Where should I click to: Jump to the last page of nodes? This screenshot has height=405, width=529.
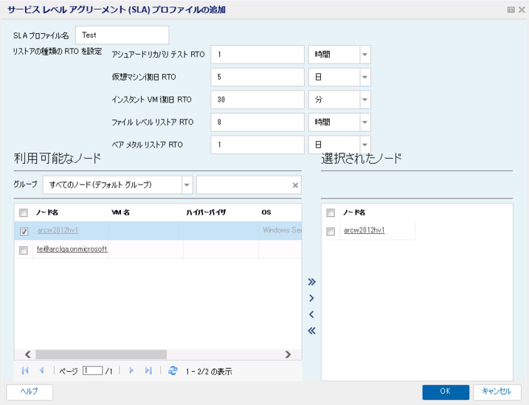148,371
